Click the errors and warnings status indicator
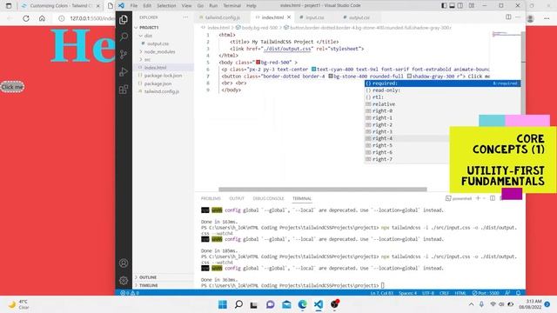The height and width of the screenshot is (313, 557). pyautogui.click(x=130, y=293)
